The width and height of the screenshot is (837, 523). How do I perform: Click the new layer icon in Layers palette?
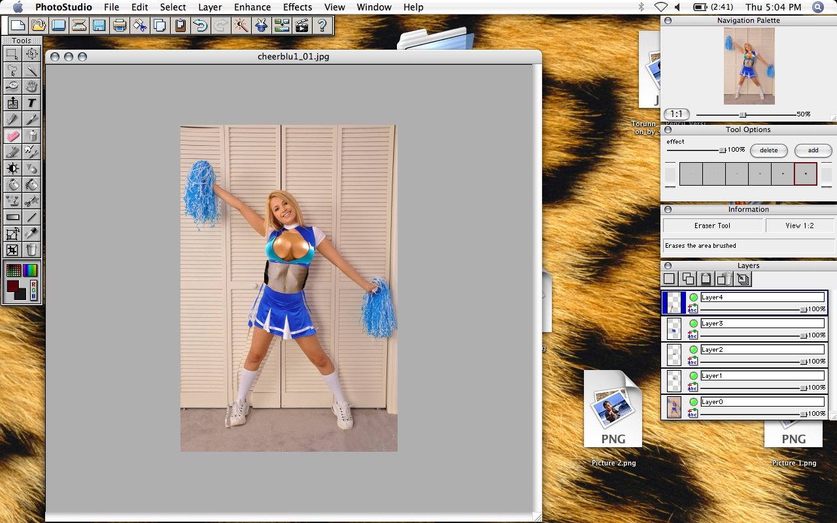[x=670, y=278]
